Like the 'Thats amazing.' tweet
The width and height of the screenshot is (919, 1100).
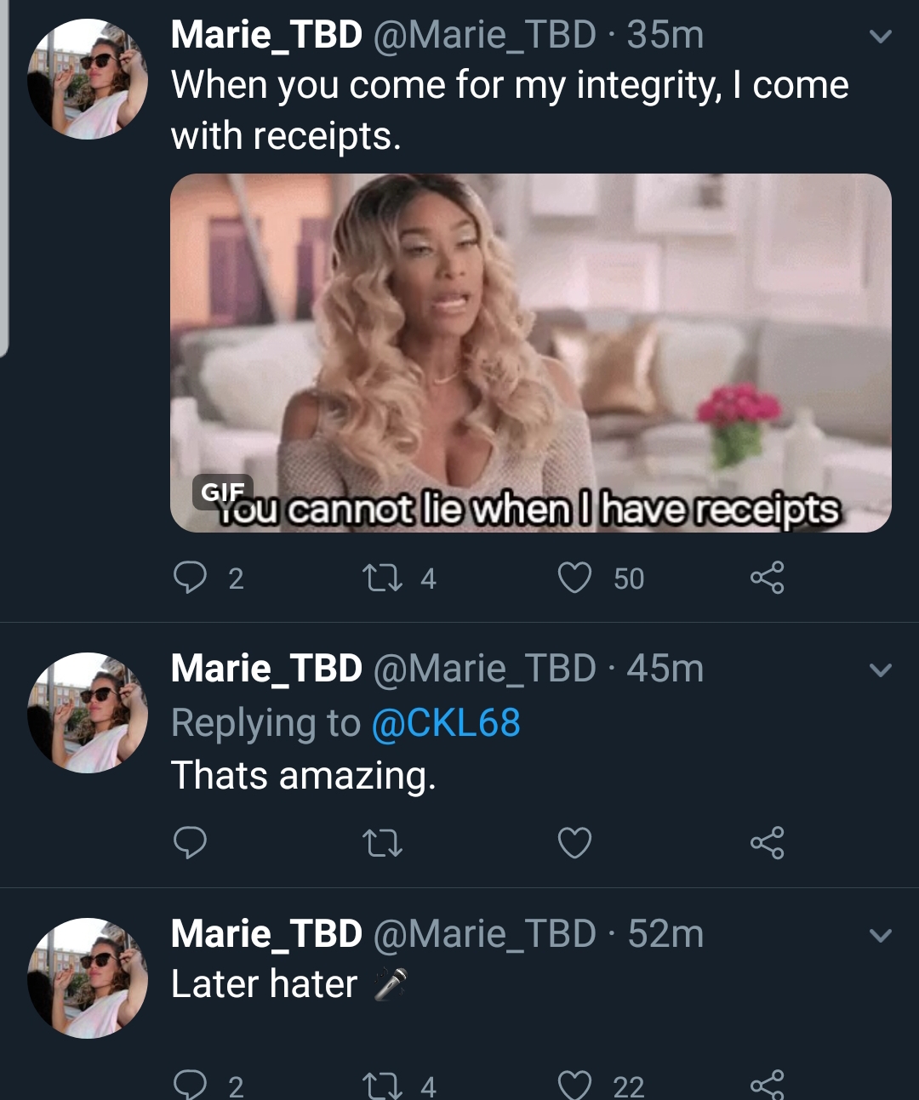(x=574, y=842)
